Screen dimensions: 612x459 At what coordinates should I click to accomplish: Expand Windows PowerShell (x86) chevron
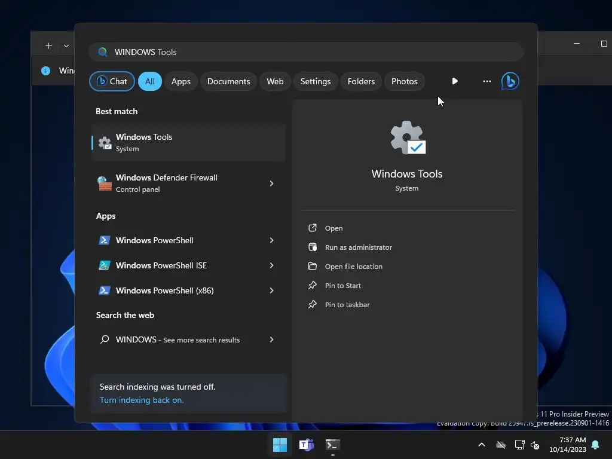(x=272, y=290)
